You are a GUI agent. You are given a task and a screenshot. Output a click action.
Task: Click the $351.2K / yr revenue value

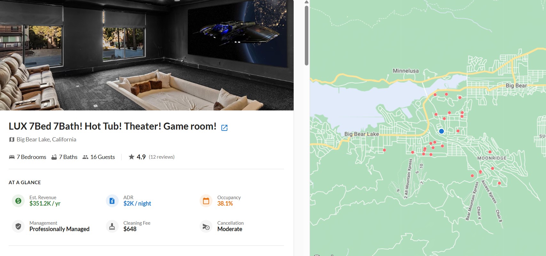tap(45, 204)
